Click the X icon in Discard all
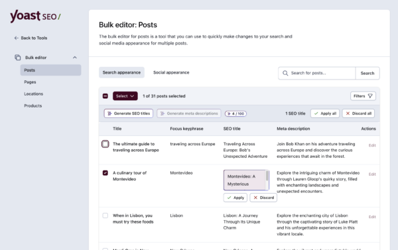This screenshot has width=398, height=250. [348, 113]
